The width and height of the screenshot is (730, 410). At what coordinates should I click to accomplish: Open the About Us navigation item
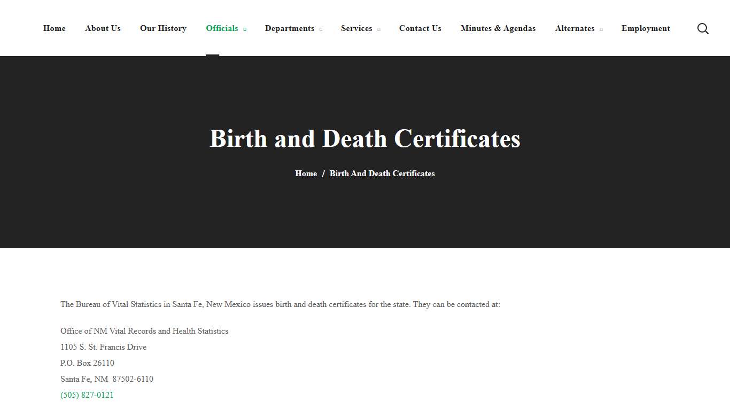coord(103,28)
